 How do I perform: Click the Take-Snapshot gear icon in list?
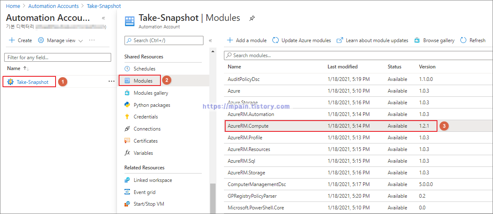click(x=10, y=82)
